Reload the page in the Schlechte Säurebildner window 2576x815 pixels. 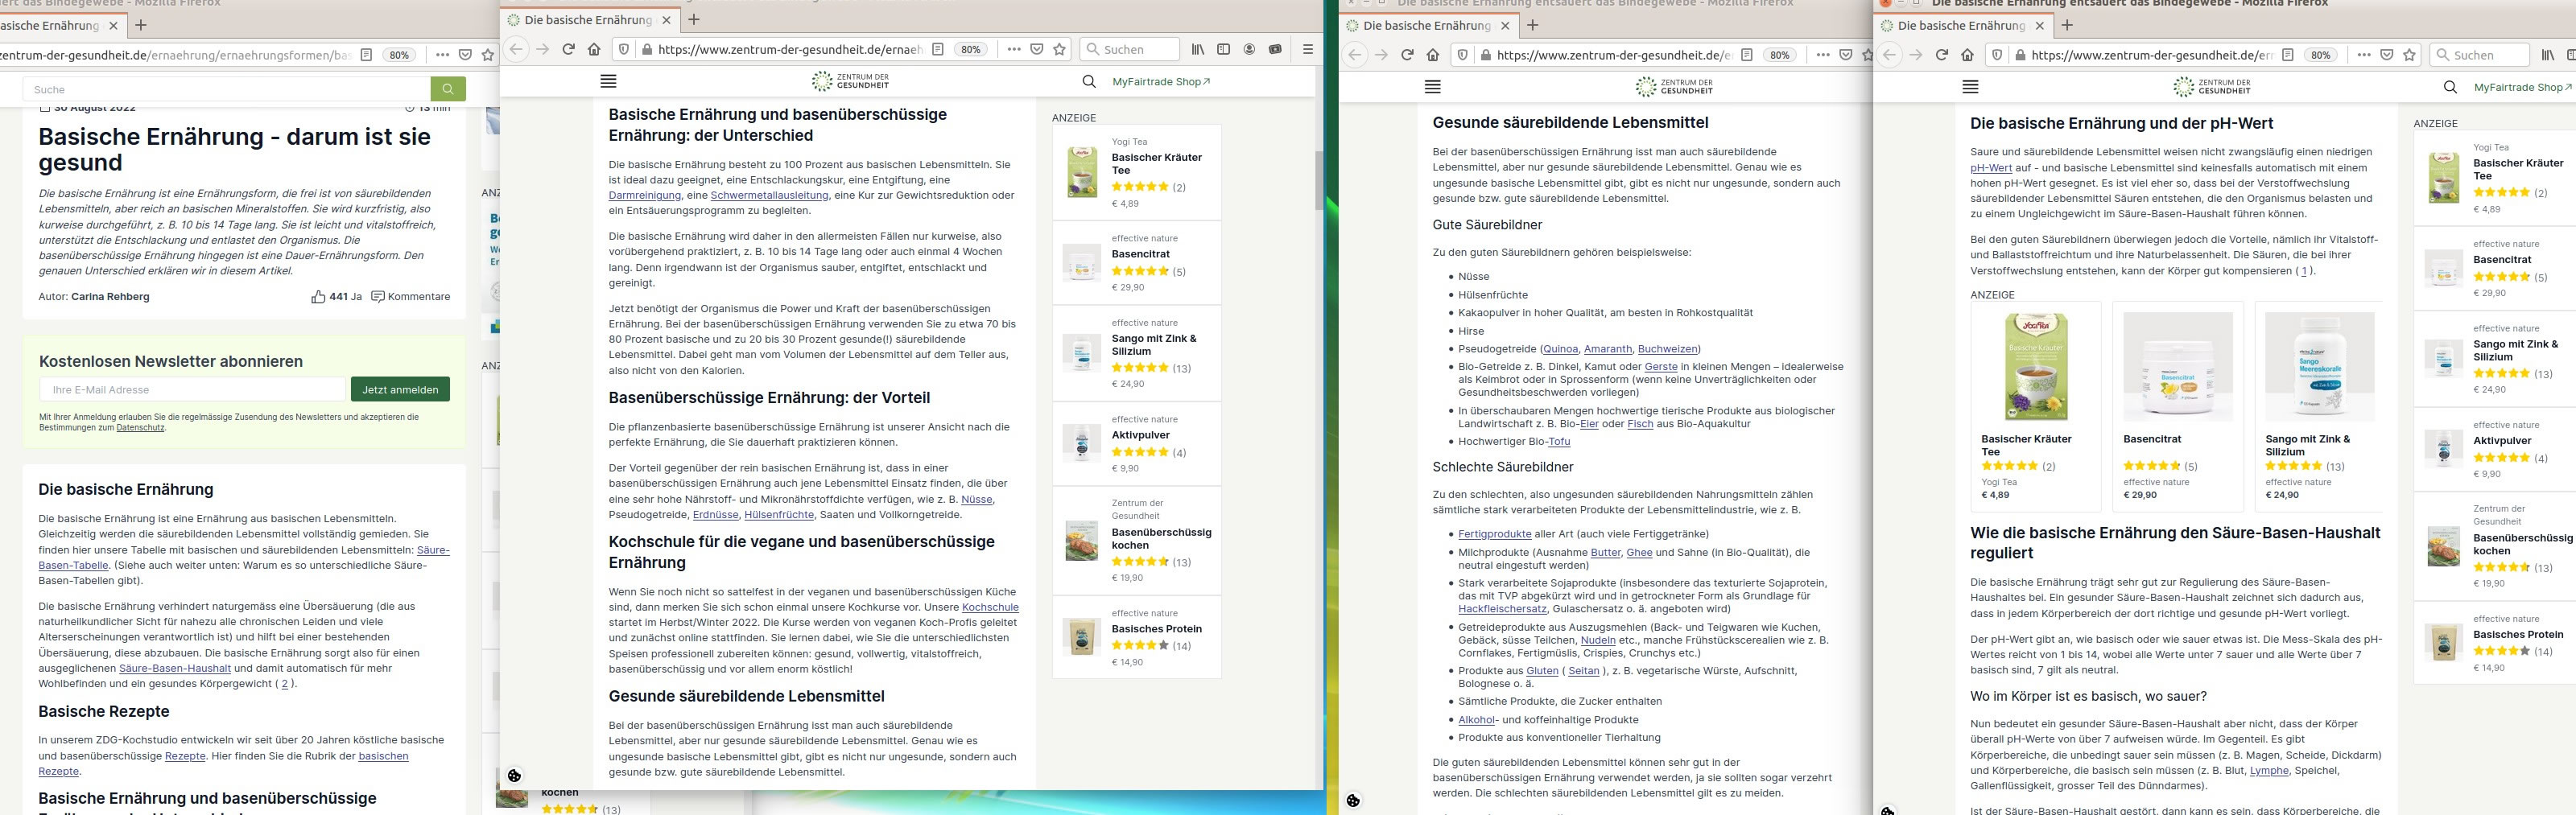[x=1406, y=55]
